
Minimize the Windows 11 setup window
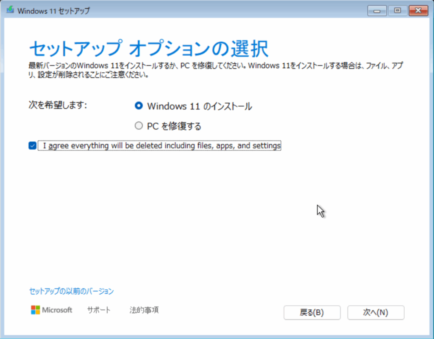tap(377, 10)
